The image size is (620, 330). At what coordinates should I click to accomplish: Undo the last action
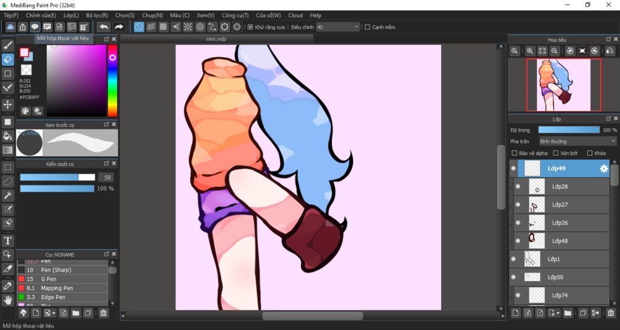pos(104,27)
